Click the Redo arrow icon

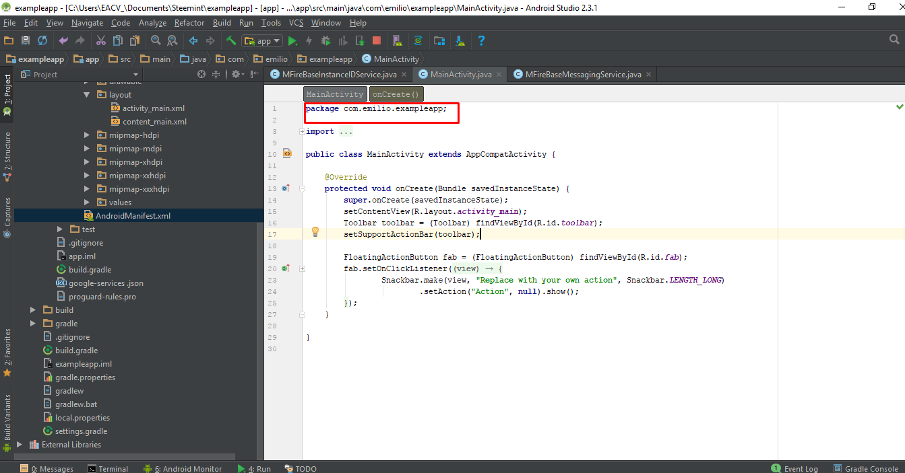[80, 41]
